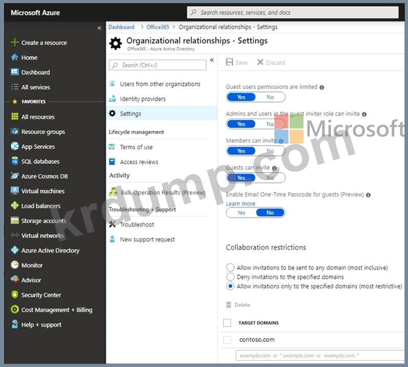Screen dimensions: 408x367
Task: Click the Security Center shield icon
Action: tap(14, 294)
